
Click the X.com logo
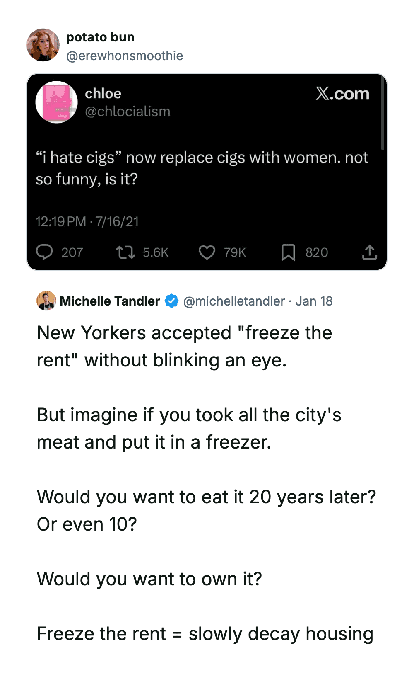click(x=342, y=94)
